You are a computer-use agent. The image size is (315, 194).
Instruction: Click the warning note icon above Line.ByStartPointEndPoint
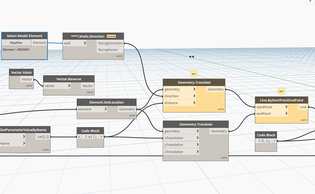(281, 92)
